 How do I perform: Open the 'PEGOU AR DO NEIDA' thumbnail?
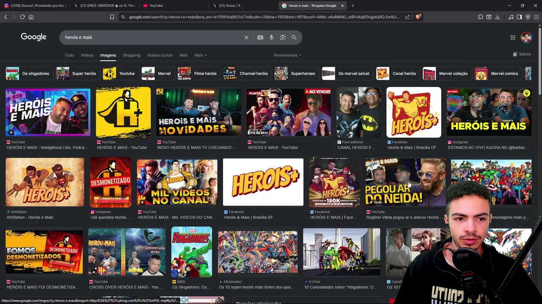coord(405,182)
